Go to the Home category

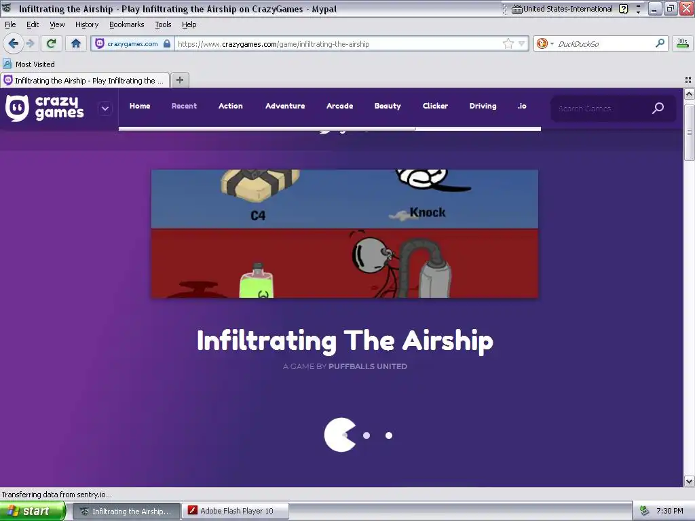click(140, 106)
